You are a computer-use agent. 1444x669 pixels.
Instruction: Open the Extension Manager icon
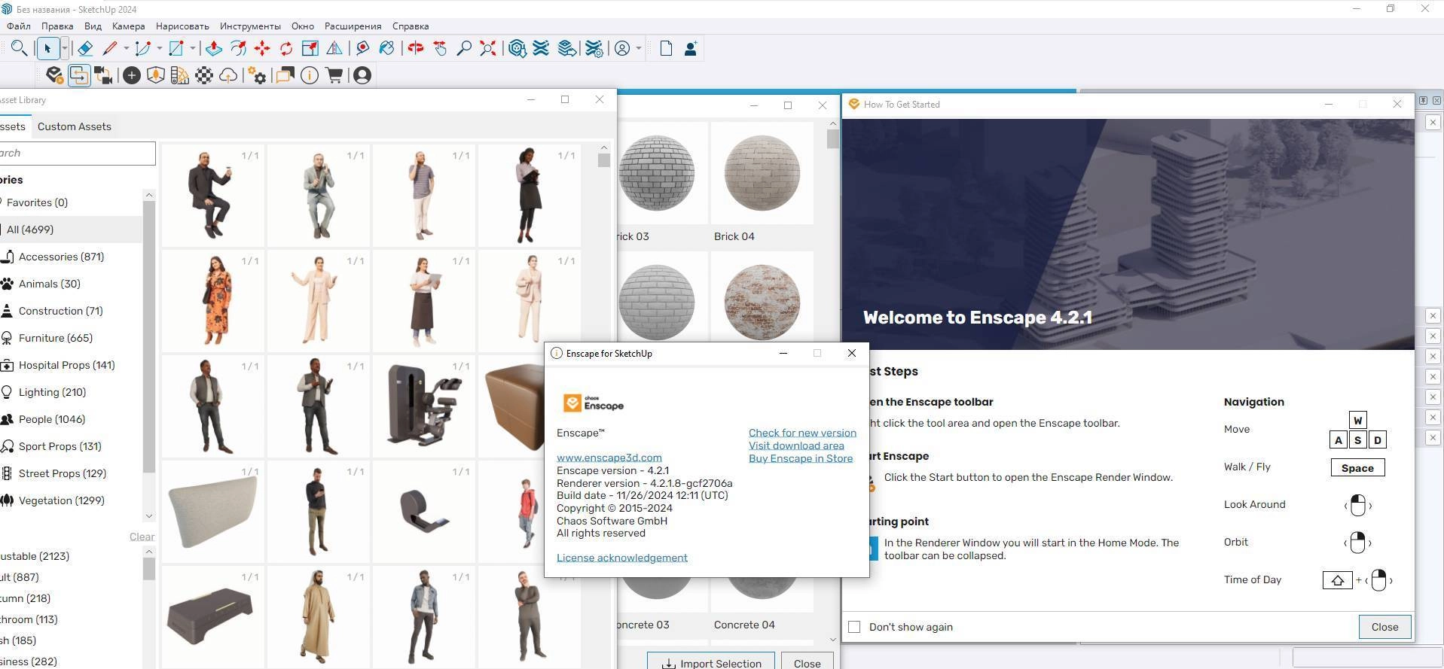click(x=594, y=49)
